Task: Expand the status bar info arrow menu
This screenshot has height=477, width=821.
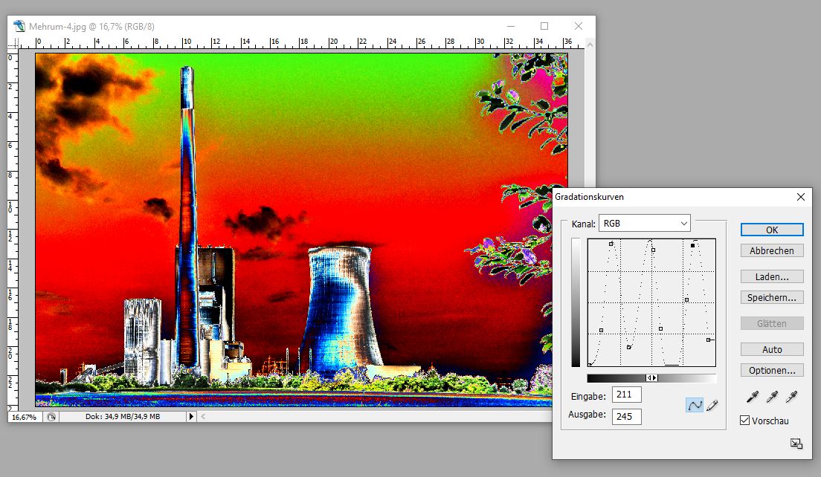Action: [x=191, y=417]
